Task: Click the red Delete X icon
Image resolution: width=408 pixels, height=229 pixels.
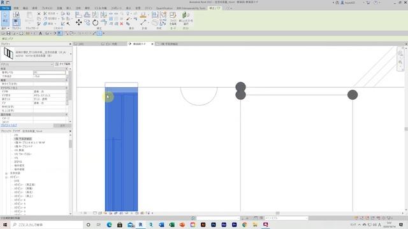Action: 122,24
